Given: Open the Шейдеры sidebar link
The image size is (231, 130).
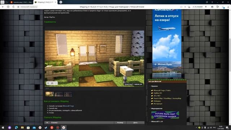Looking at the screenshot, I should click(x=157, y=101).
